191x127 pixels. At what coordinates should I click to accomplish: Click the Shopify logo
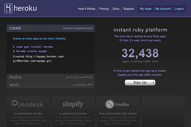click(x=73, y=104)
